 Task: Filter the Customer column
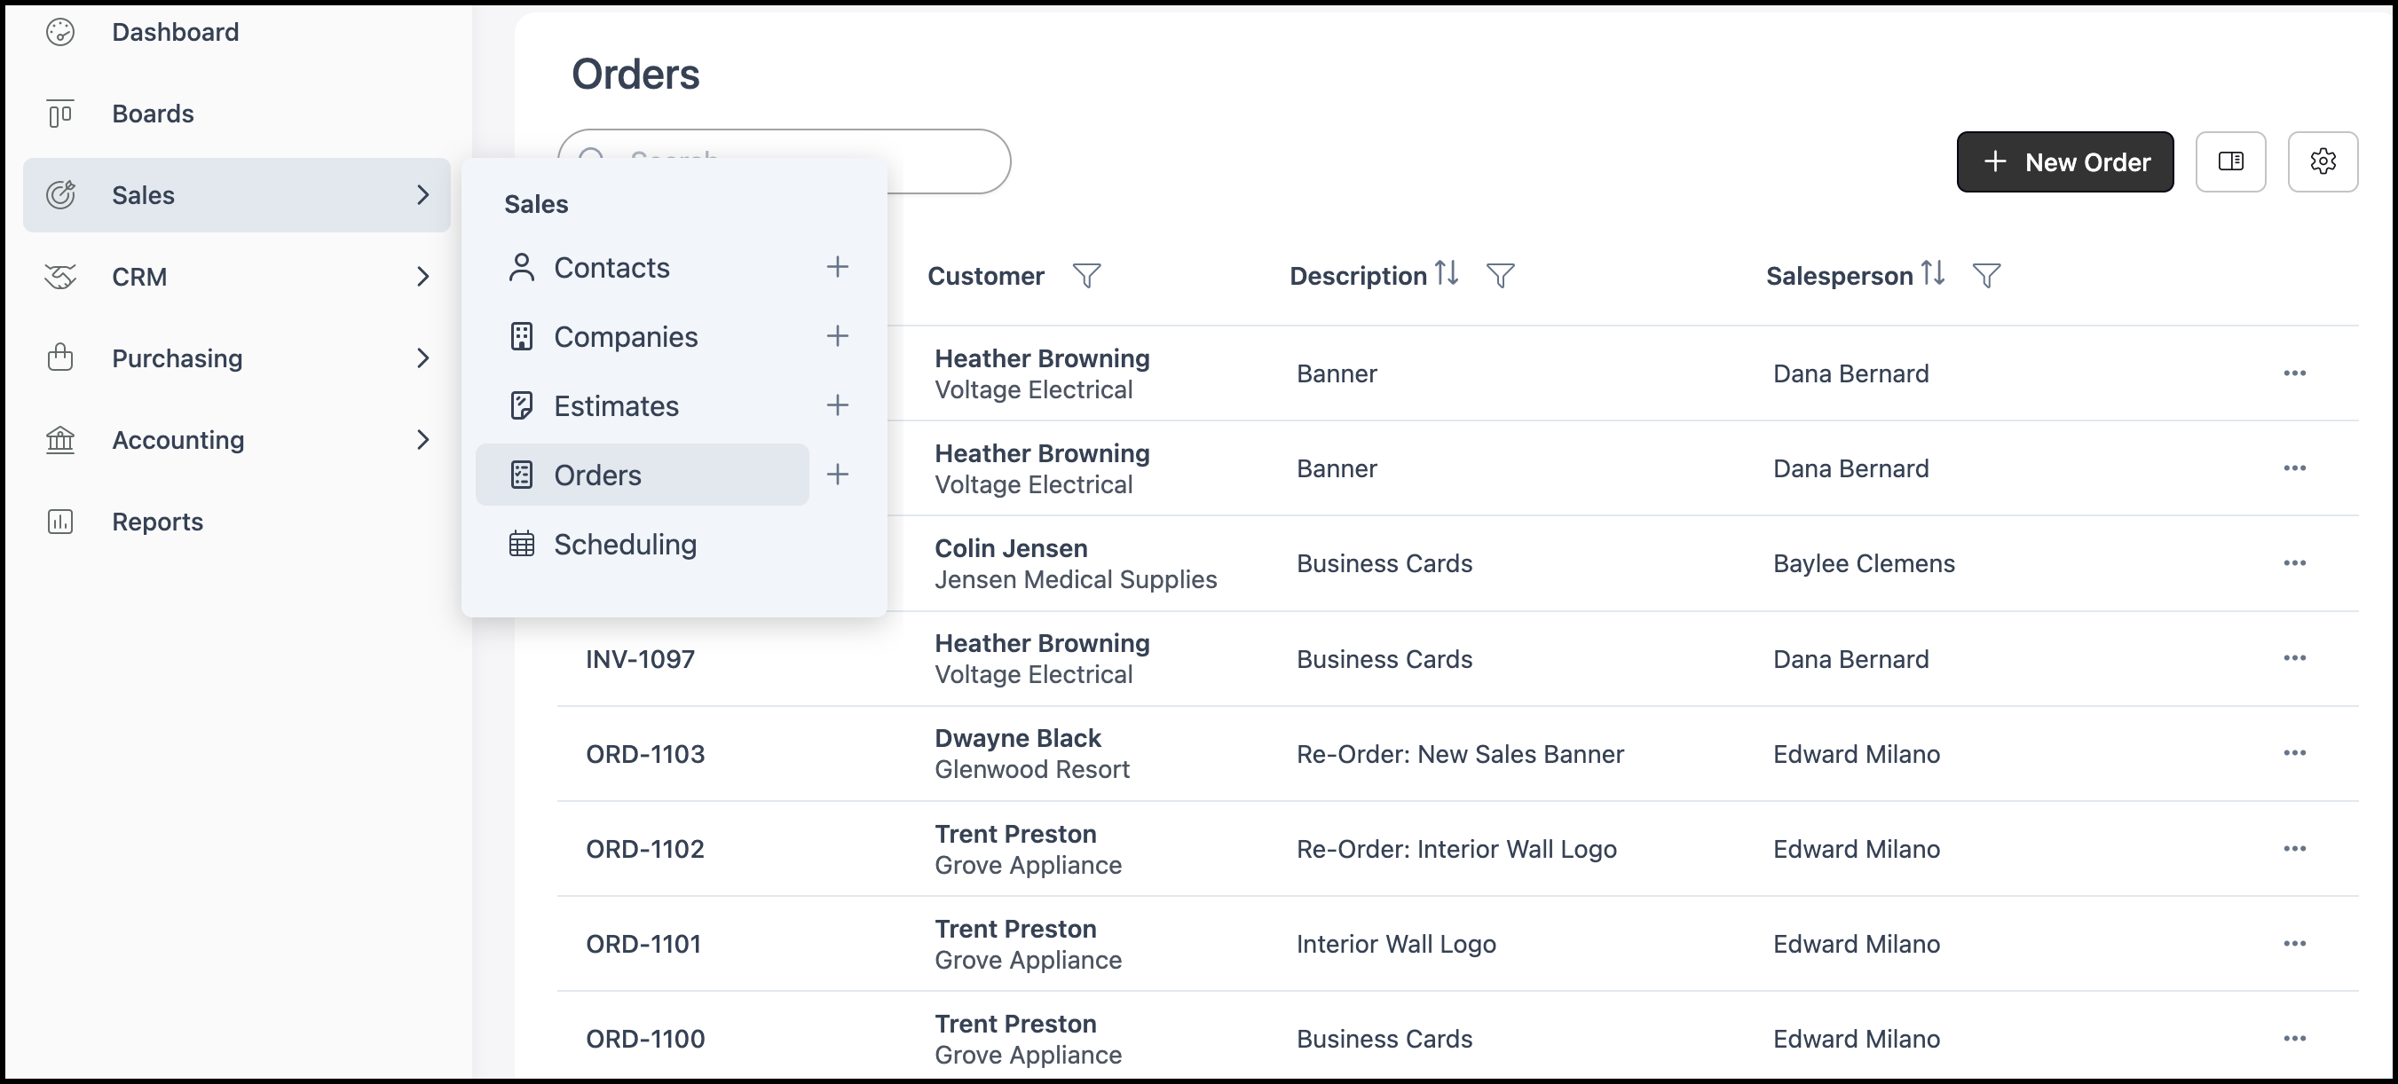pyautogui.click(x=1086, y=275)
